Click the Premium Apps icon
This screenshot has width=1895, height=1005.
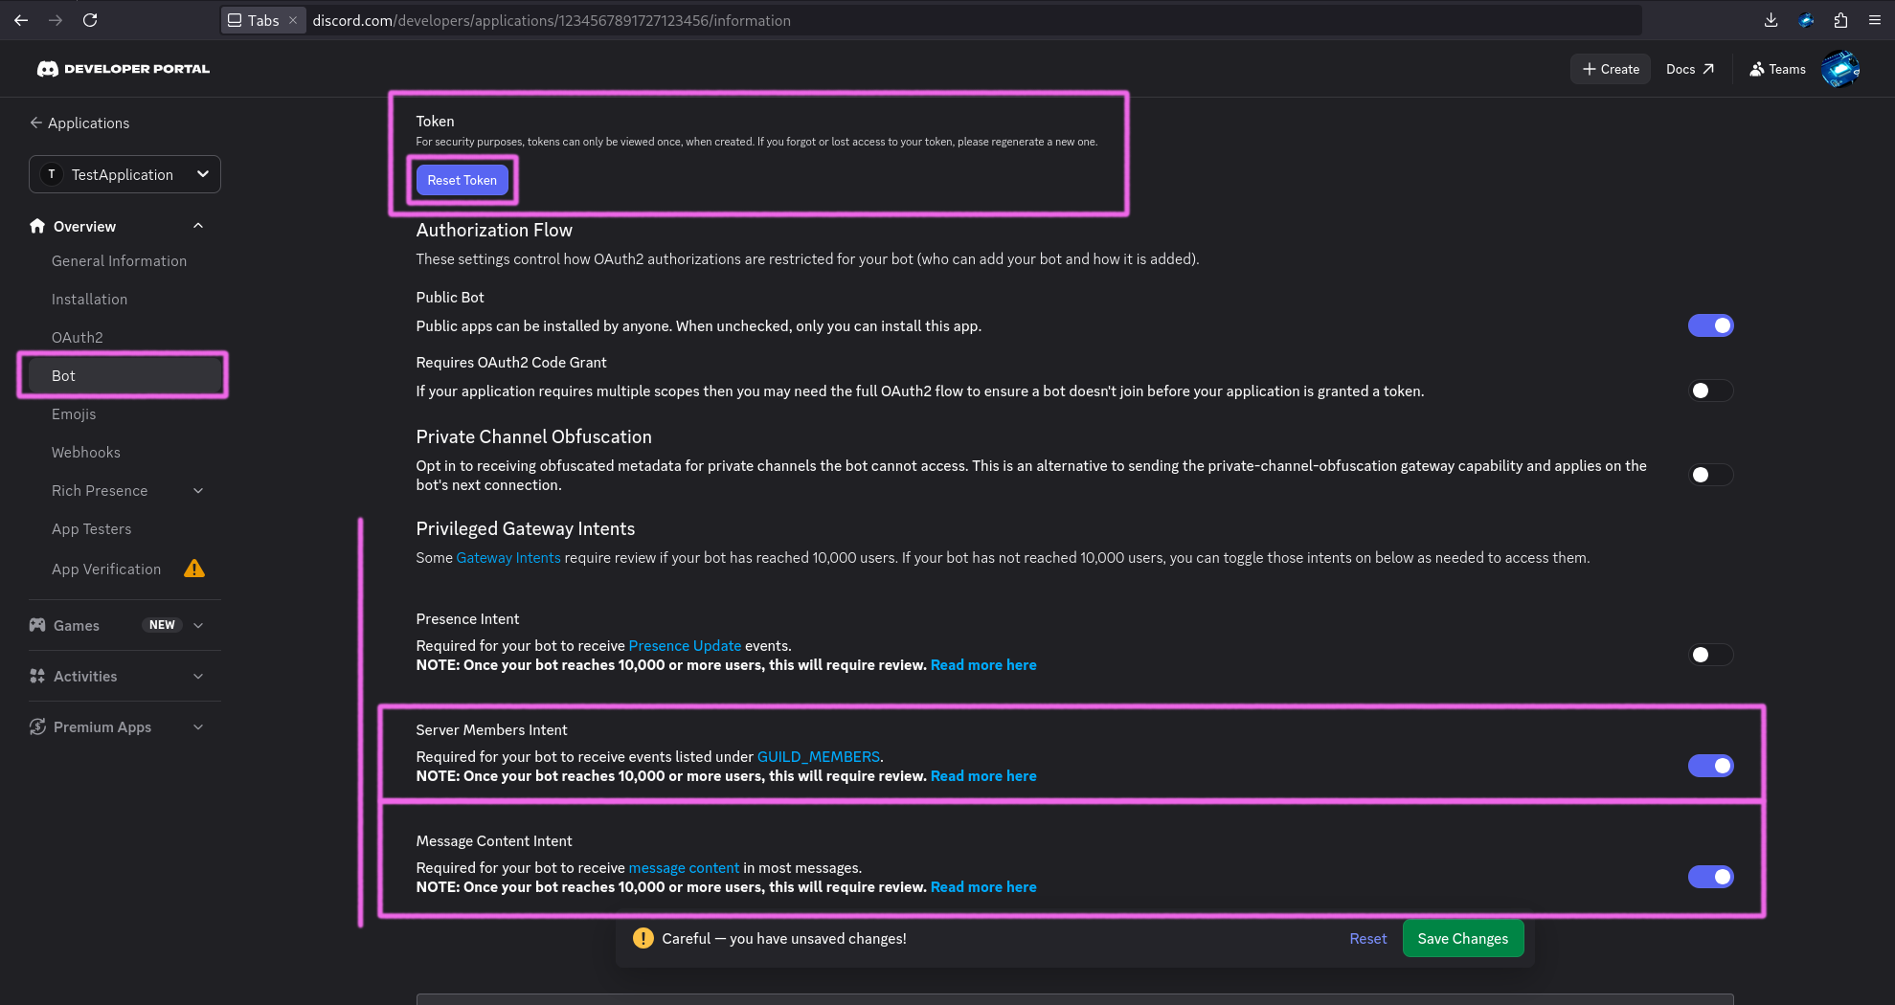37,726
